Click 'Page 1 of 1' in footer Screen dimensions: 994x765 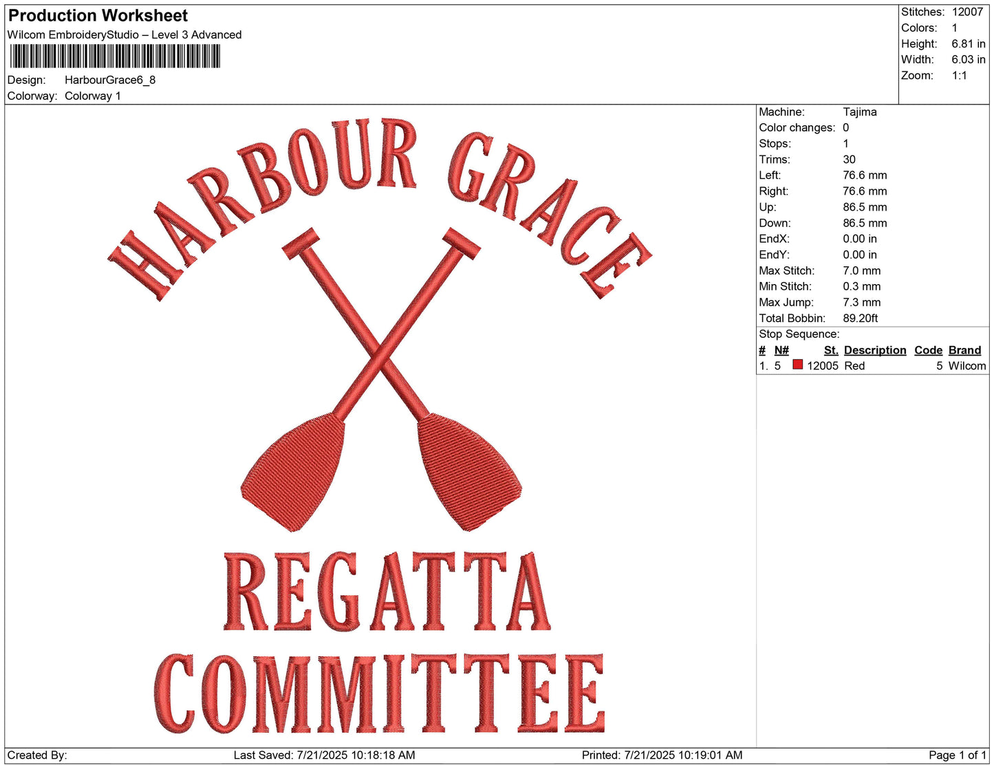tap(958, 755)
